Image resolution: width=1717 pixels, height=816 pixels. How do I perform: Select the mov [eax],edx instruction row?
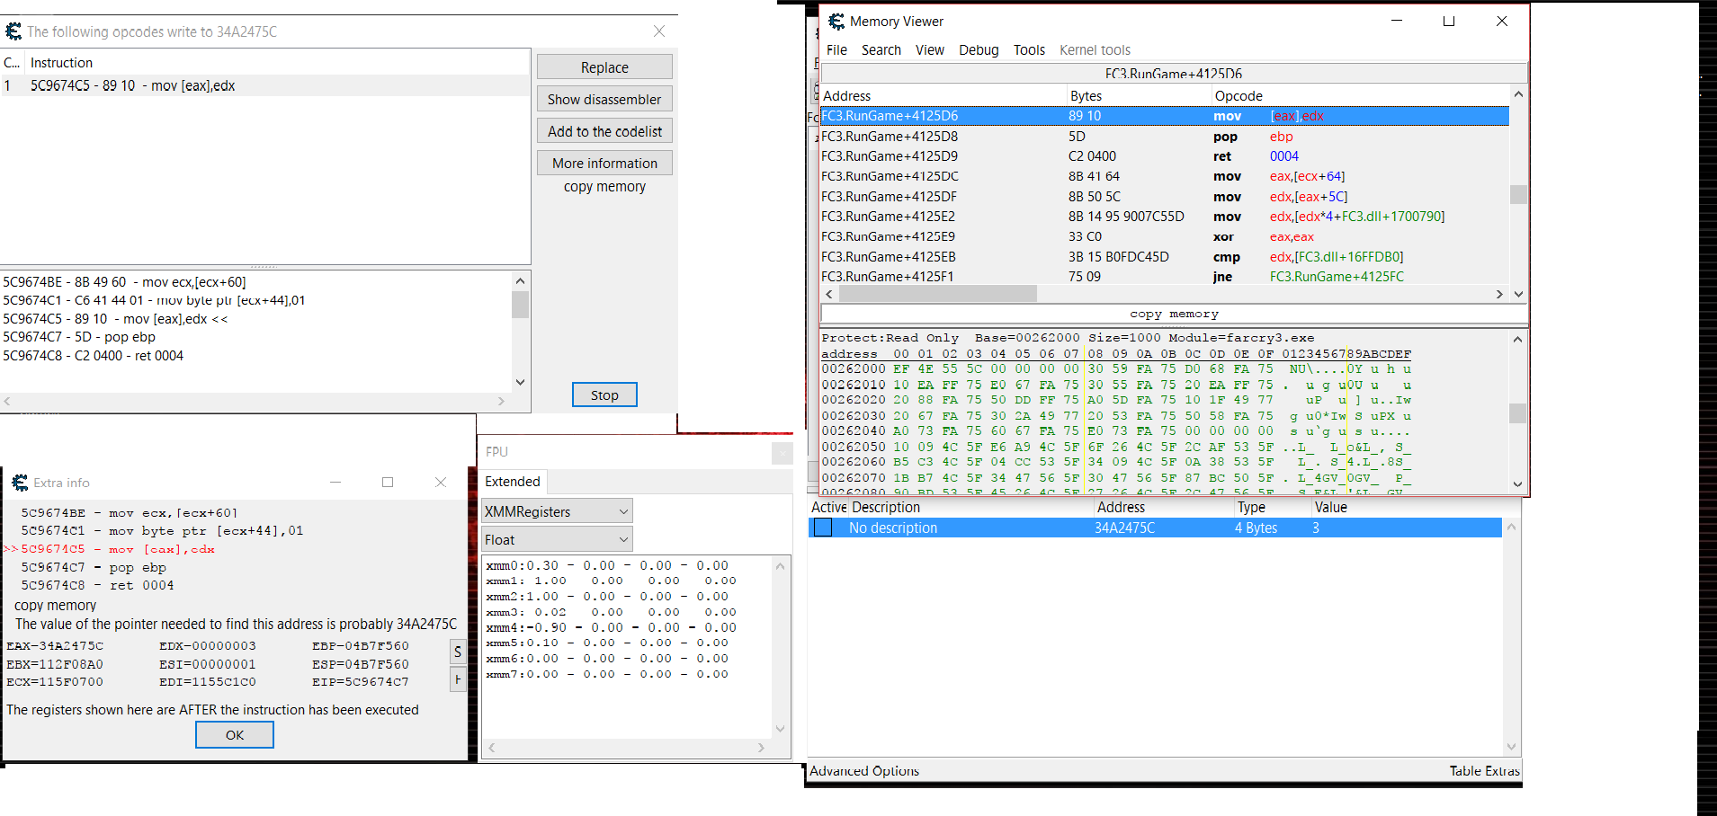(265, 85)
